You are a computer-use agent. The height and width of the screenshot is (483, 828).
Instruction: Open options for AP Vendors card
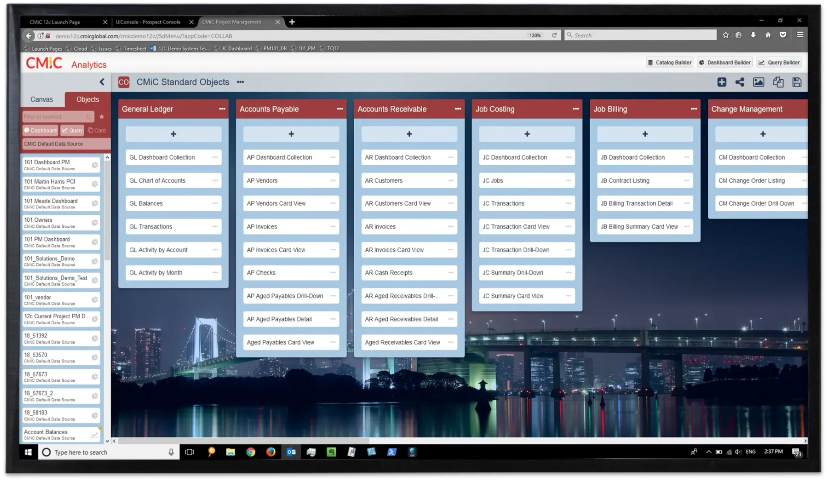pyautogui.click(x=333, y=181)
